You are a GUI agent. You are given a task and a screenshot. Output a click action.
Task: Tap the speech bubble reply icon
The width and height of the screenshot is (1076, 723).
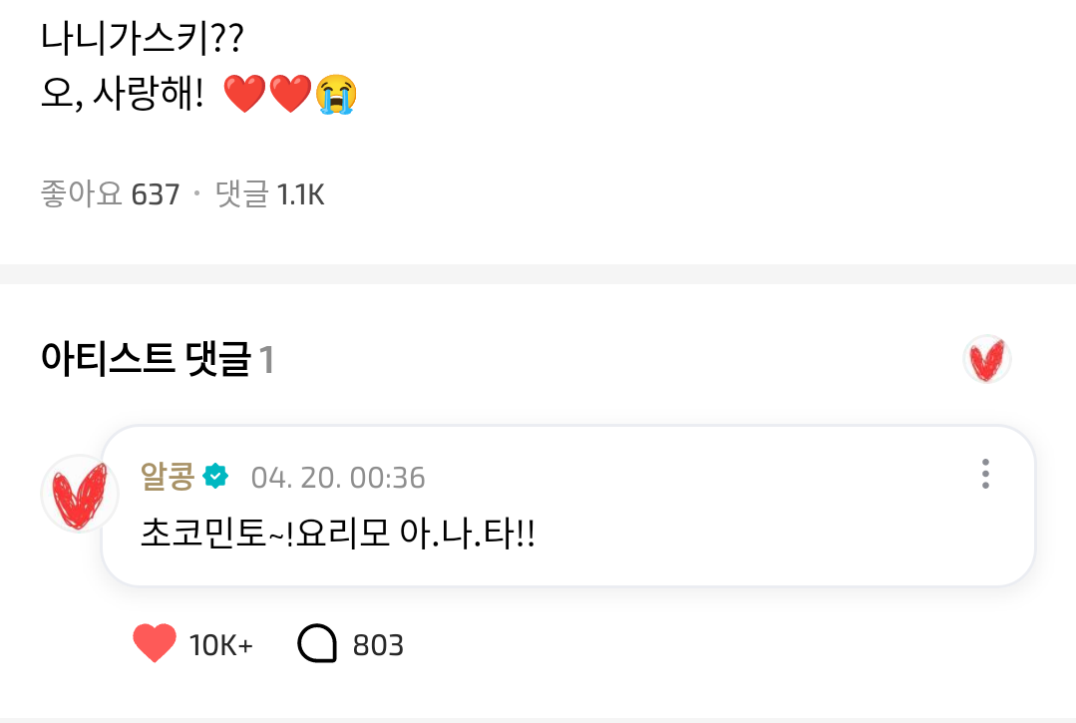coord(317,644)
